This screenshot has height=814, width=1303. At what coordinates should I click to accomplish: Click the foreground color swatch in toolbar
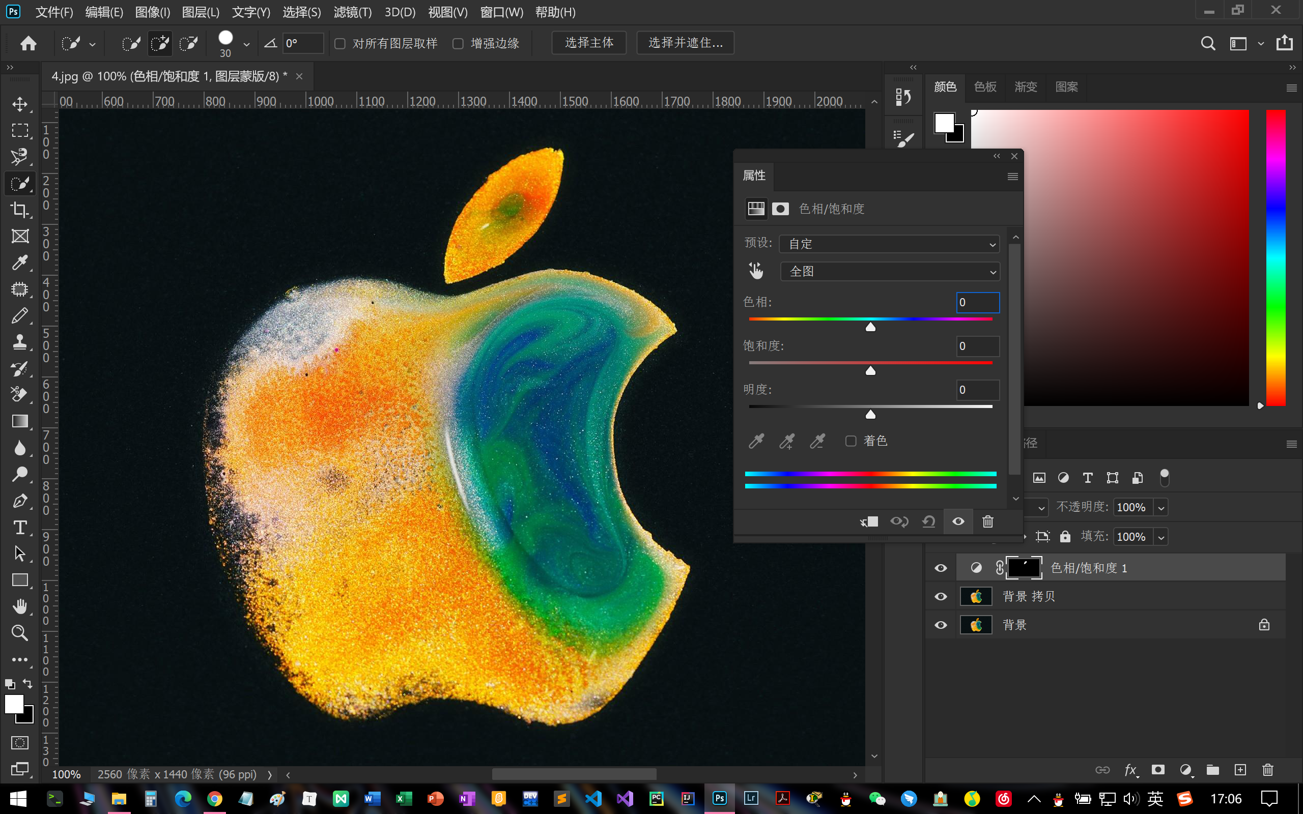pyautogui.click(x=14, y=704)
